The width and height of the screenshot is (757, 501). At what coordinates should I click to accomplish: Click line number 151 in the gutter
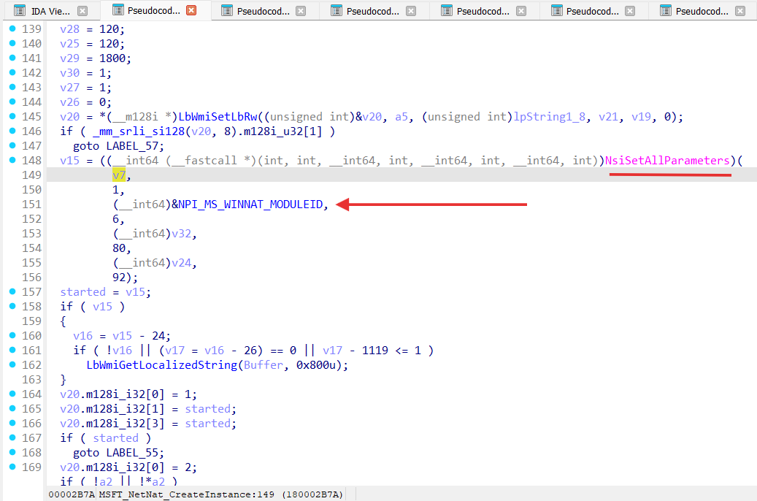[x=31, y=204]
